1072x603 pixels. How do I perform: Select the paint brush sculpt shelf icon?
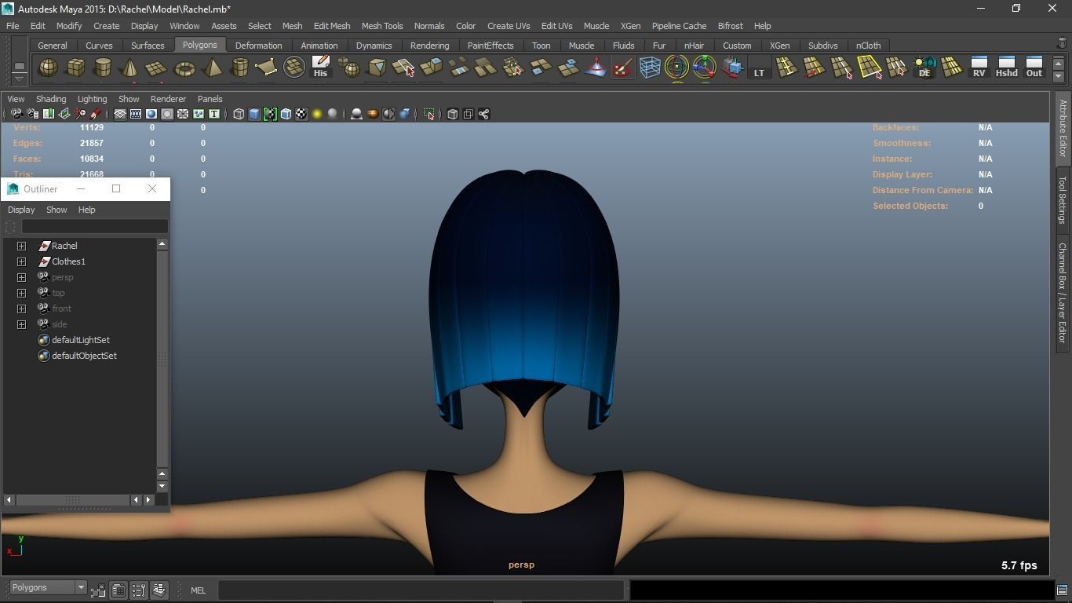click(622, 68)
